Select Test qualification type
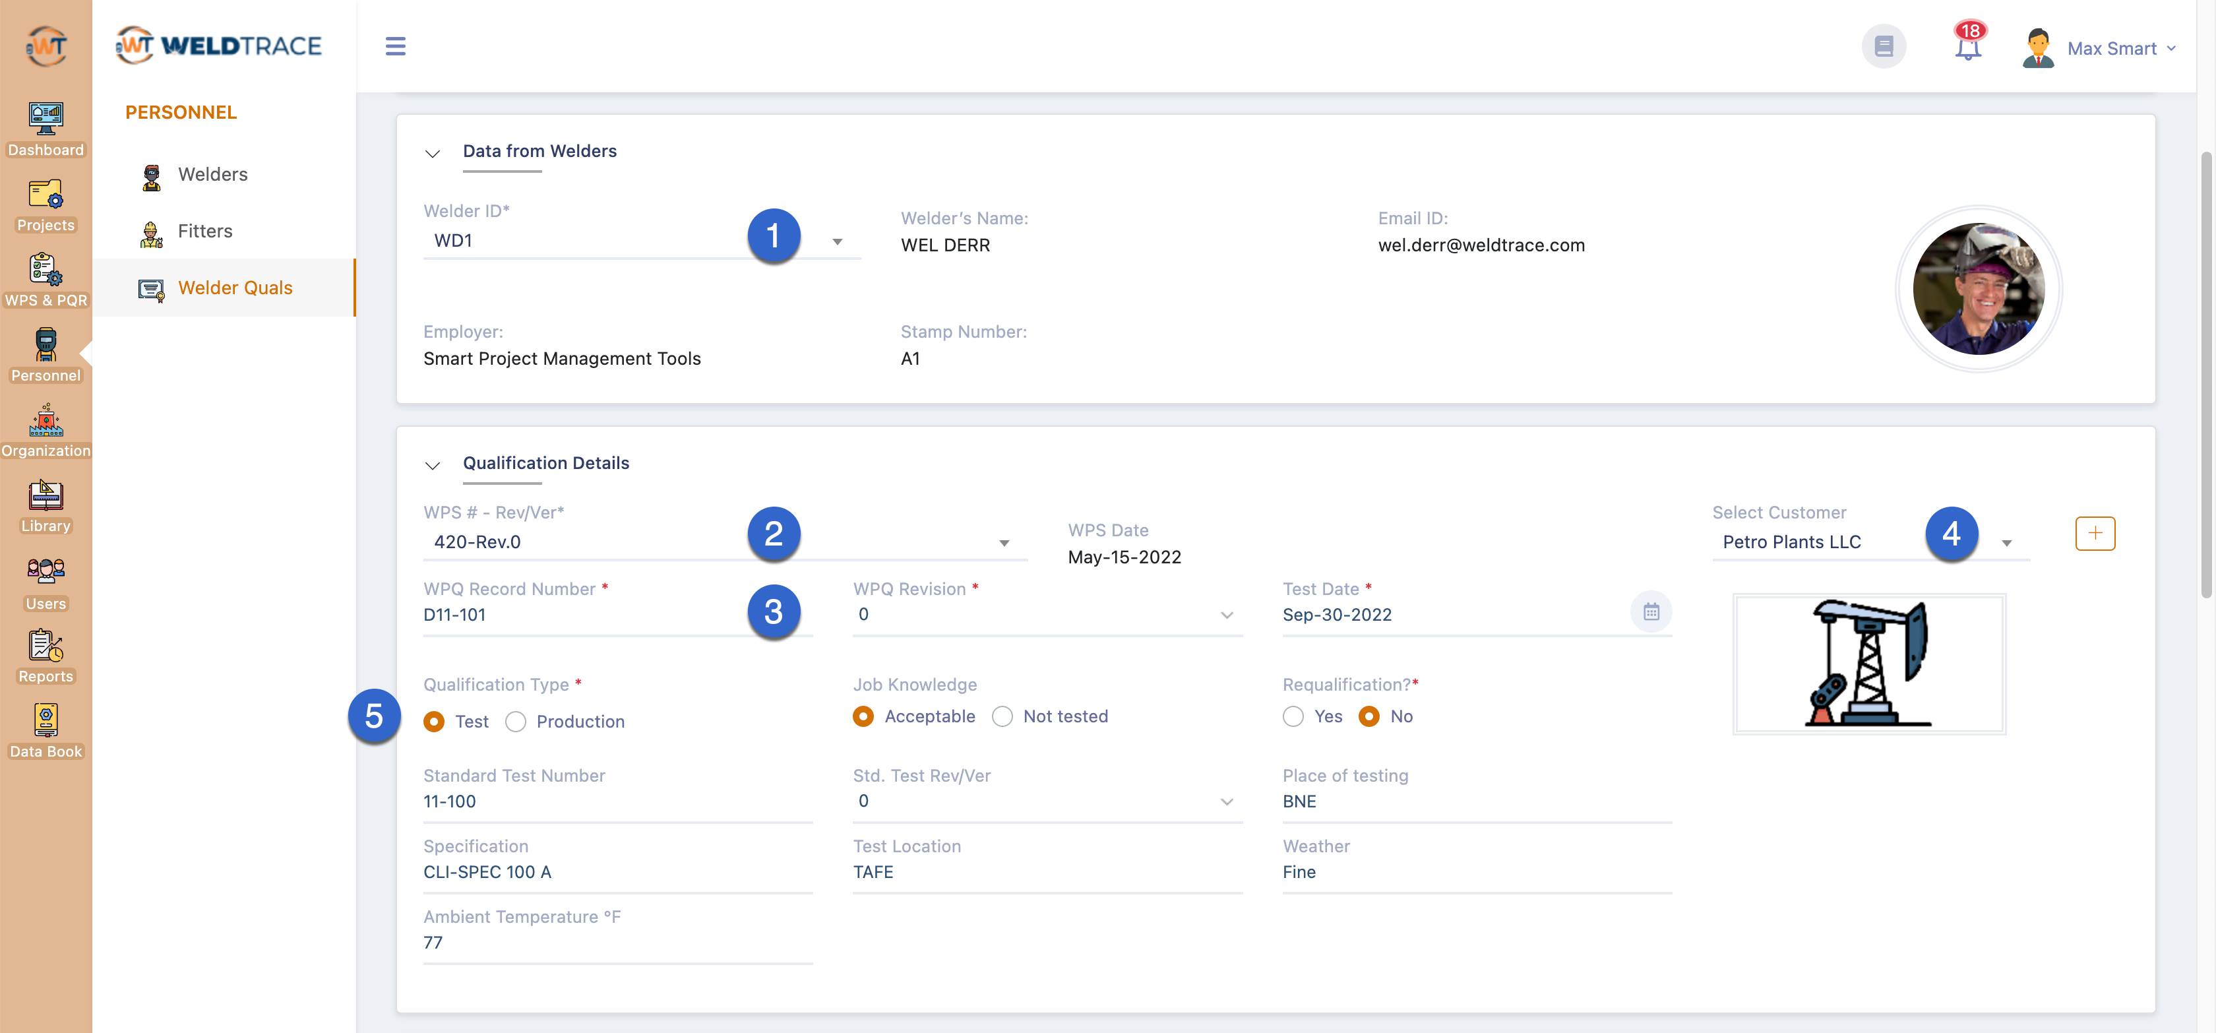 [x=433, y=722]
